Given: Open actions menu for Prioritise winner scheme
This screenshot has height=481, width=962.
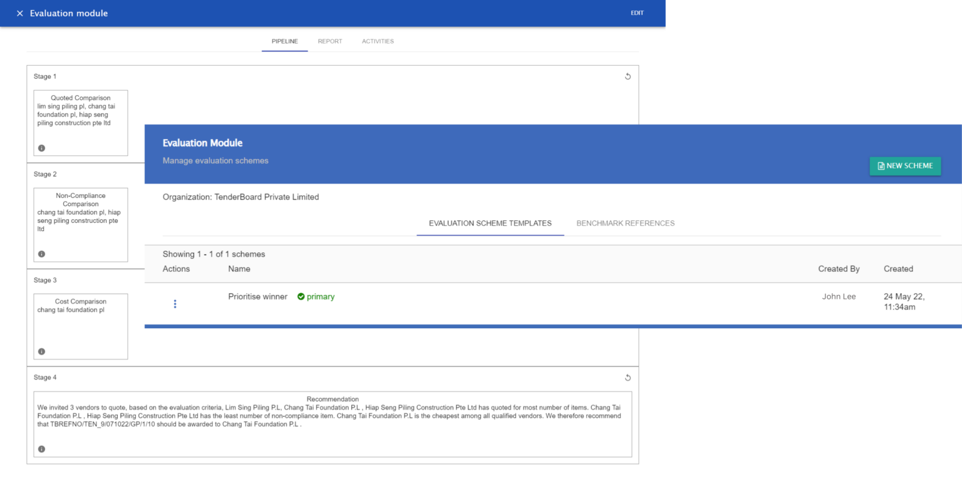Looking at the screenshot, I should pos(175,304).
